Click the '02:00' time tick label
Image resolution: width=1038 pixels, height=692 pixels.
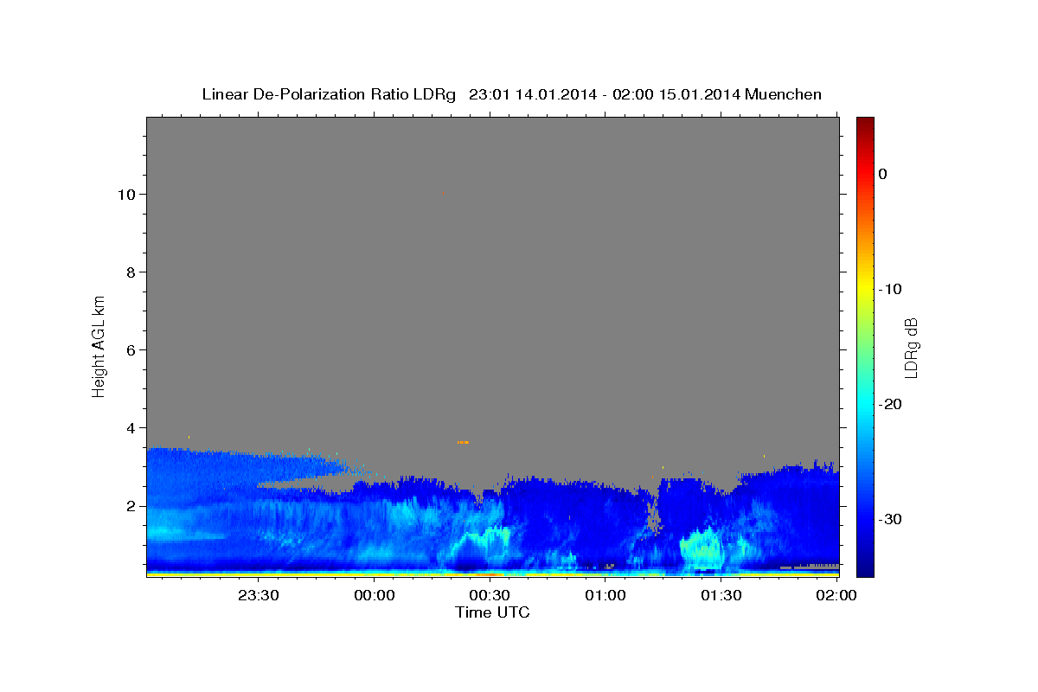pyautogui.click(x=836, y=595)
